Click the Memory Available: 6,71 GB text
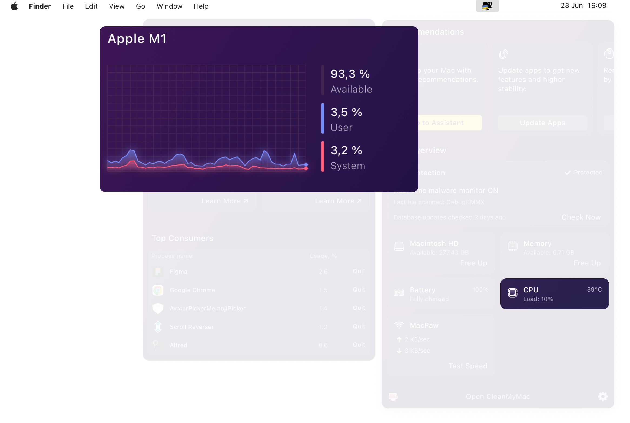Viewport: 630px width, 423px height. coord(549,252)
